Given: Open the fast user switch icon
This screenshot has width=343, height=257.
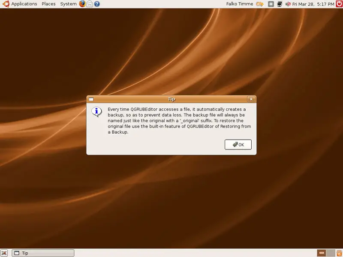Looking at the screenshot, I should 260,4.
